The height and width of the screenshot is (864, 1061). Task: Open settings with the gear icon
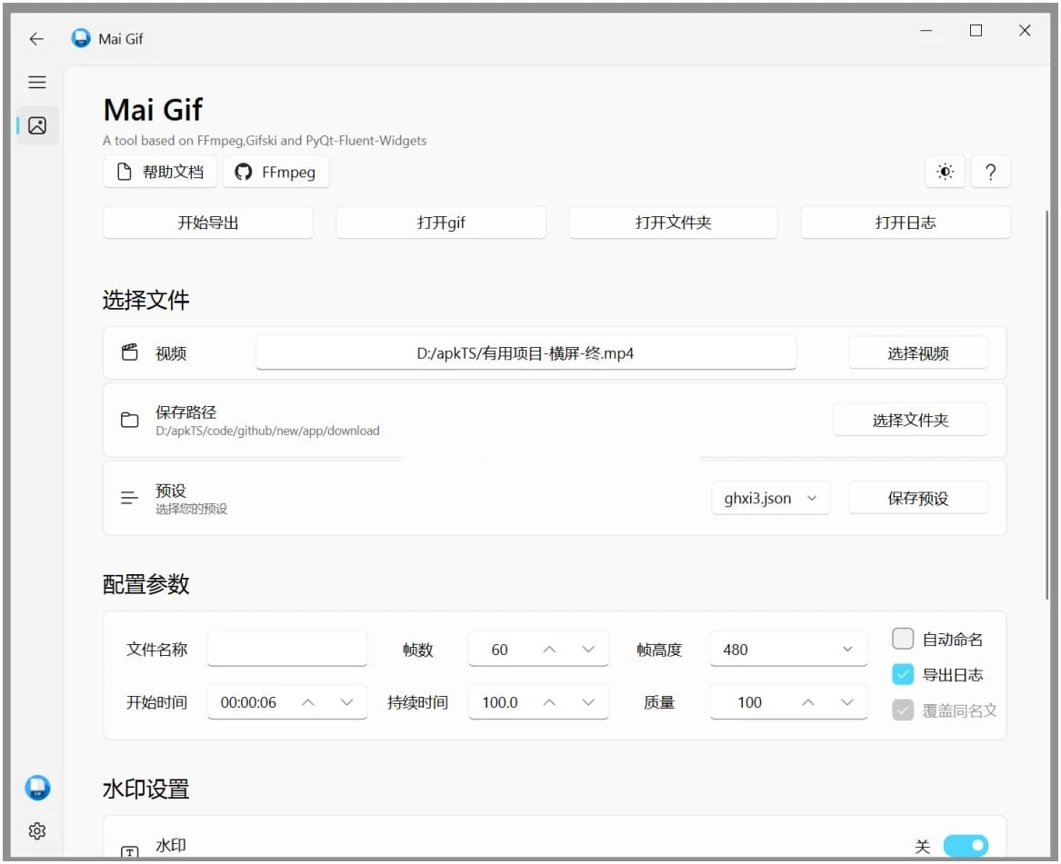pyautogui.click(x=37, y=830)
